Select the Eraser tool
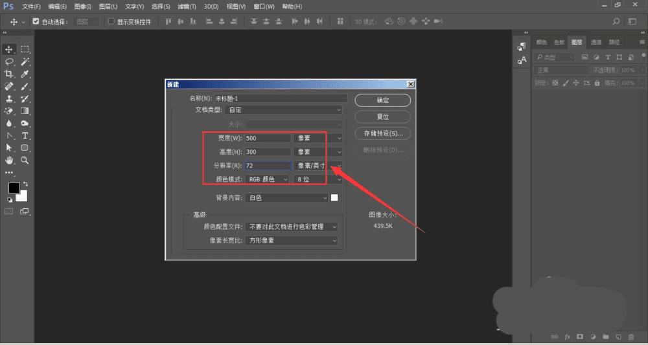Image resolution: width=648 pixels, height=345 pixels. click(9, 111)
